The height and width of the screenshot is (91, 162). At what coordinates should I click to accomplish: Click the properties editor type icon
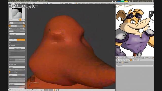117,60
